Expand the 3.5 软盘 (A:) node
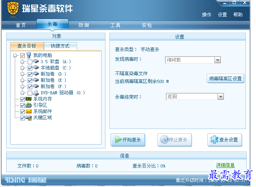 point(22,62)
